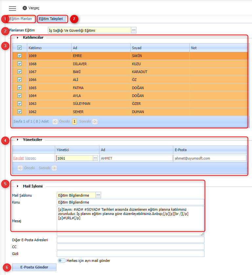The image size is (252, 275).
Task: Click Önceki text in Katılımcılar pager
Action: (64, 121)
